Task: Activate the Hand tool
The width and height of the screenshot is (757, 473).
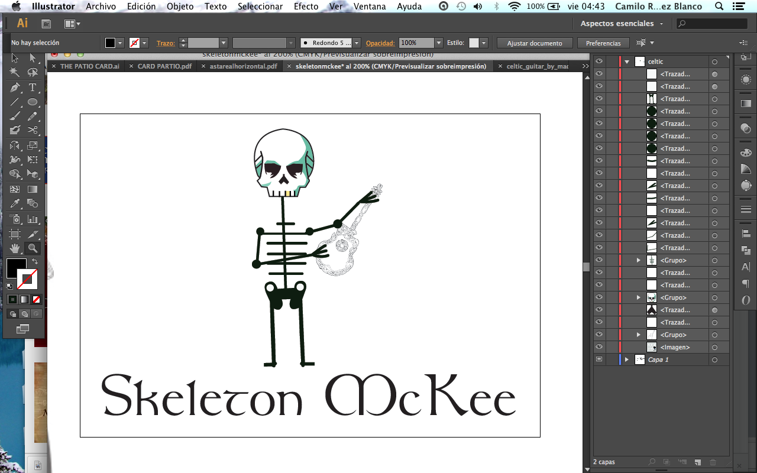Action: (x=15, y=248)
